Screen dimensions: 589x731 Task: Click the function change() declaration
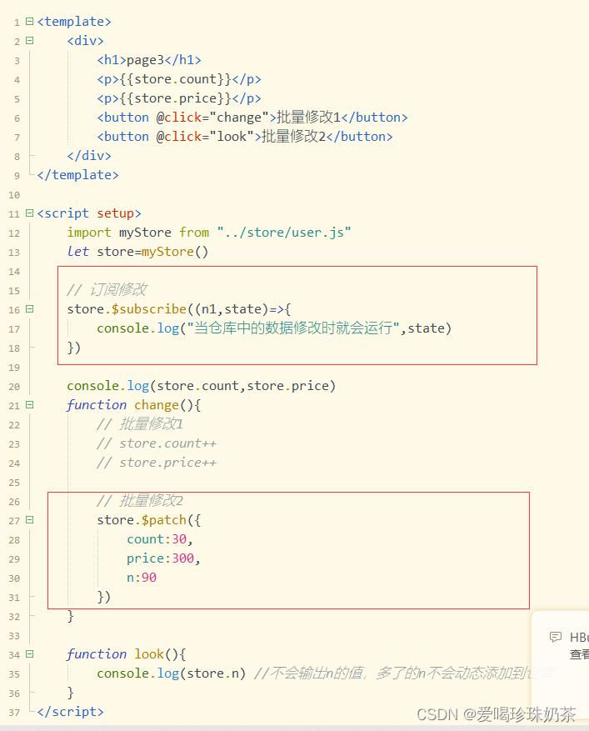coord(134,405)
